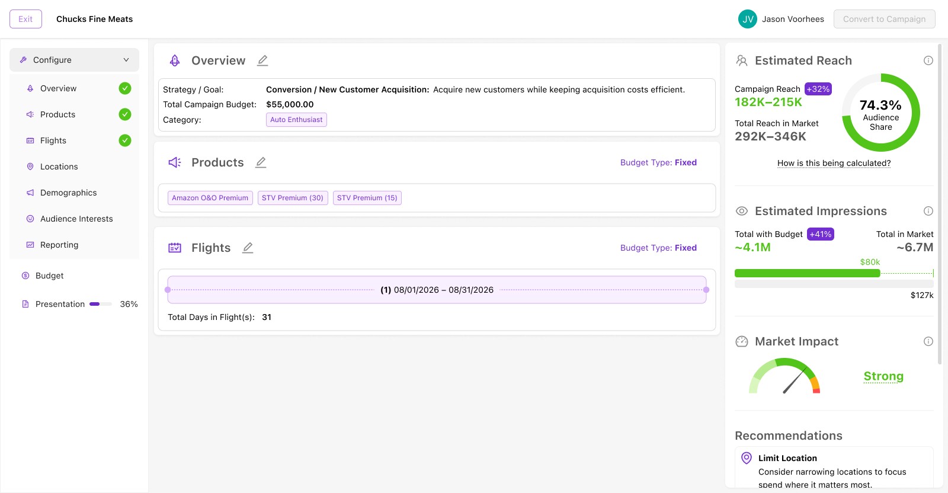948x493 pixels.
Task: Collapse the Configure section chevron
Action: point(126,60)
